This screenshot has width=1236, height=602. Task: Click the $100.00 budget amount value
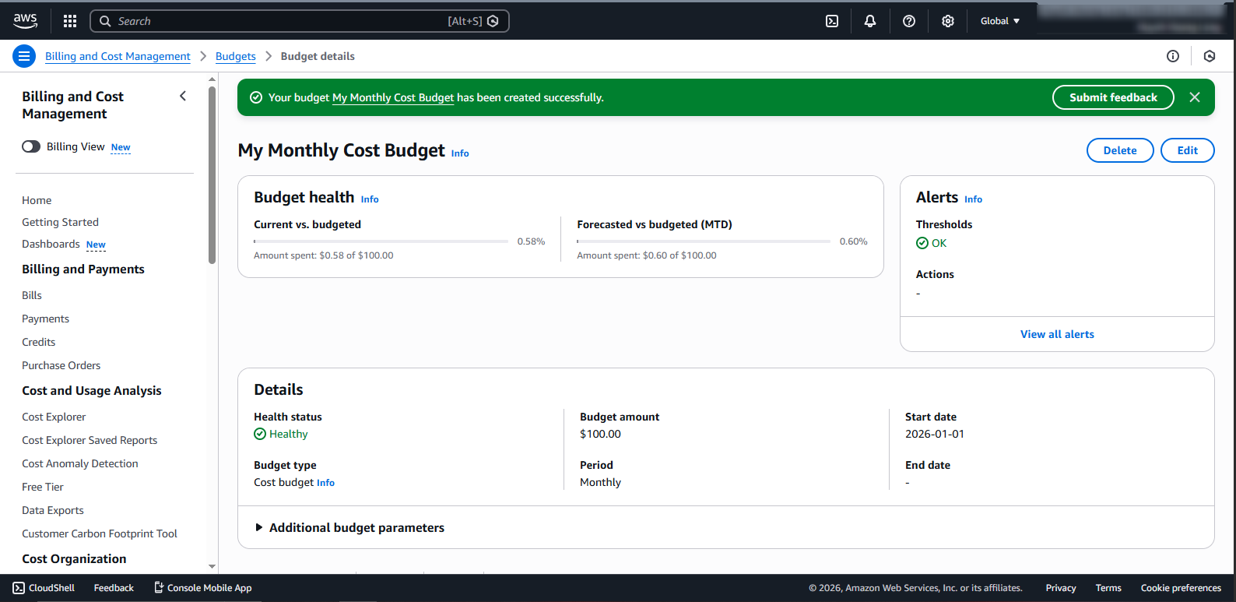(x=600, y=434)
